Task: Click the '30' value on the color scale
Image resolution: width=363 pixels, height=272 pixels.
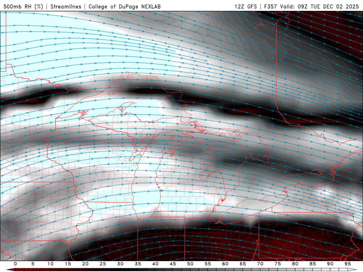Action: (120, 264)
